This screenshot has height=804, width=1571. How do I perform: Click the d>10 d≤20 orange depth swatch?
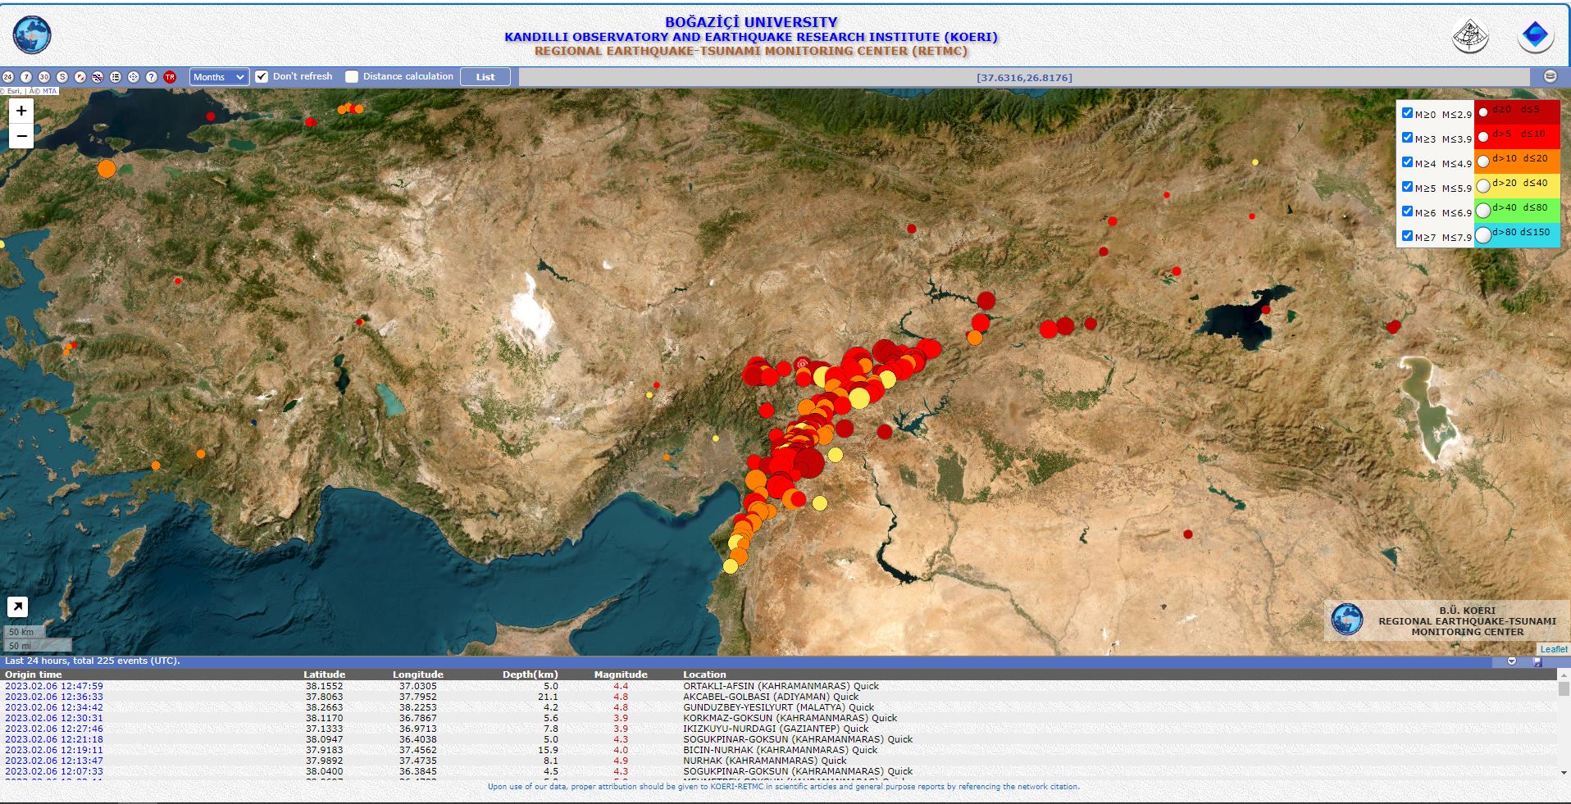pos(1517,161)
